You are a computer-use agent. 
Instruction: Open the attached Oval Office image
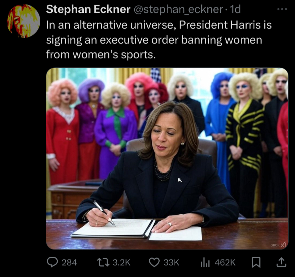pyautogui.click(x=167, y=158)
